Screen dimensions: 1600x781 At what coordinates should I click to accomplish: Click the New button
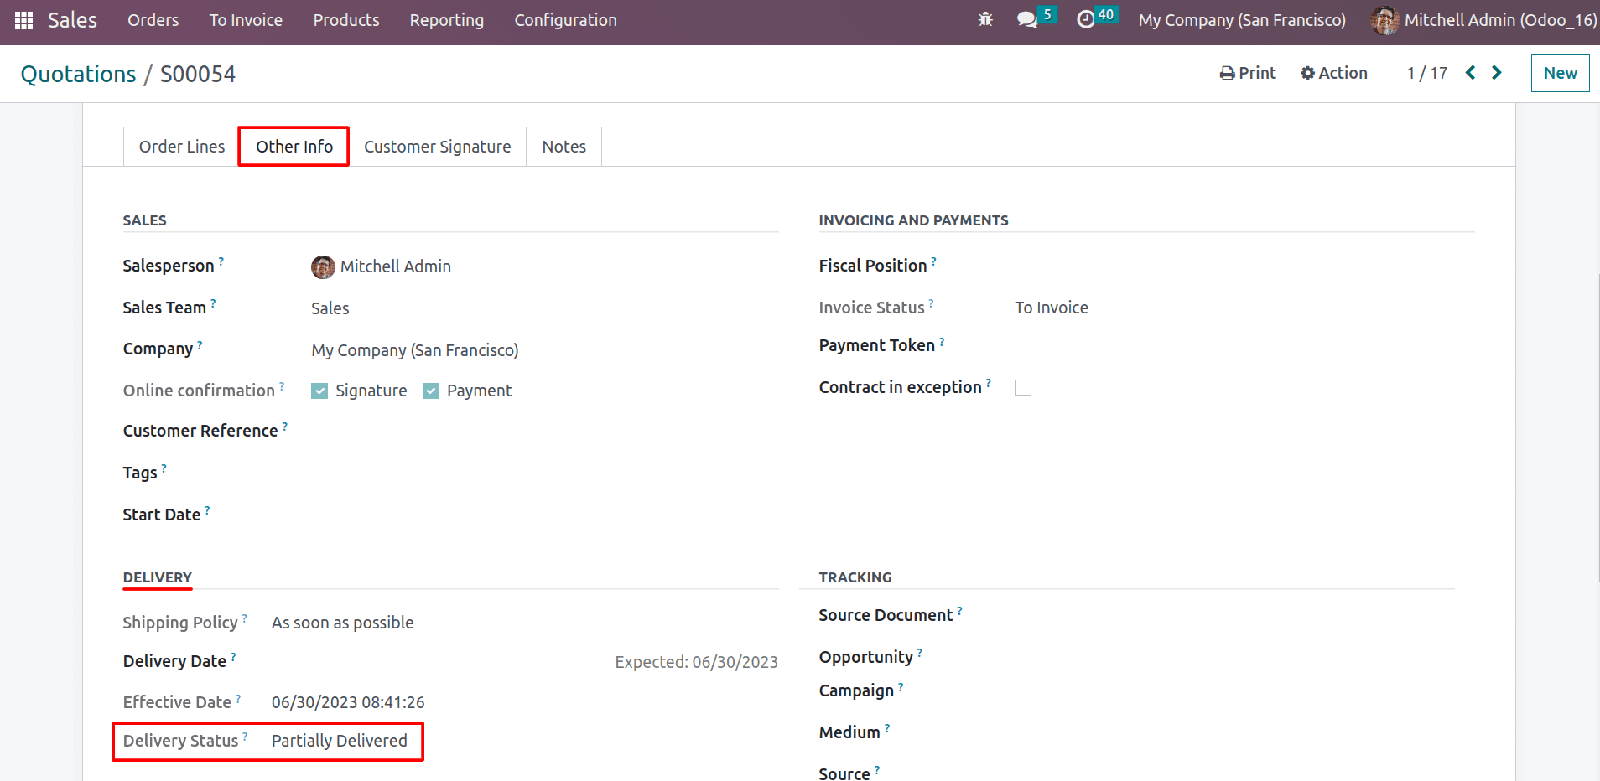tap(1560, 73)
